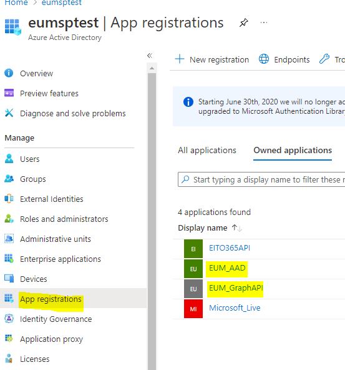The image size is (345, 370).
Task: Go to Users in Manage section
Action: (30, 159)
